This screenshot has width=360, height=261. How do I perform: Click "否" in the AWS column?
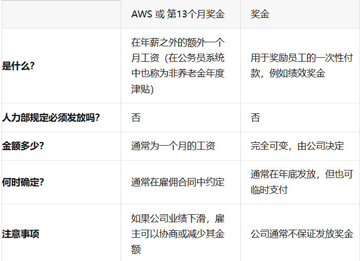pos(136,118)
